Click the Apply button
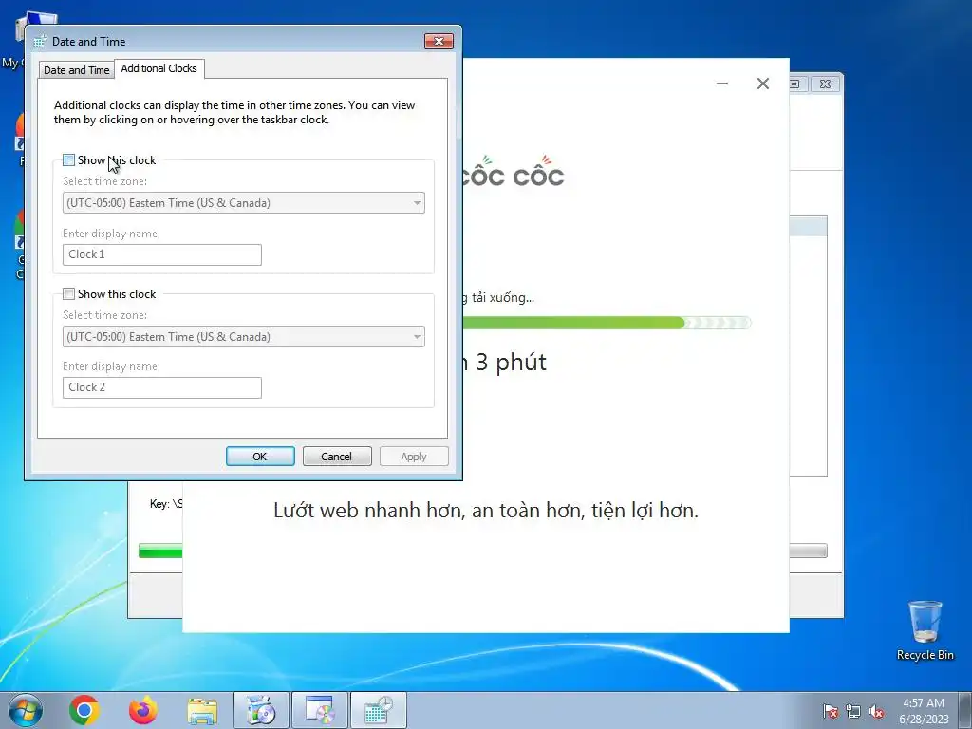The width and height of the screenshot is (972, 729). point(414,457)
